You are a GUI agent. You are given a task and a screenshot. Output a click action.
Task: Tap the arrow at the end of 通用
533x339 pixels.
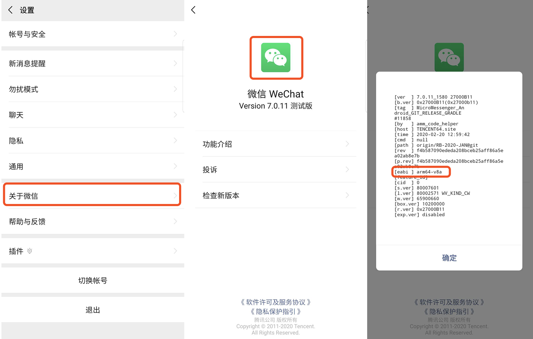[x=175, y=166]
